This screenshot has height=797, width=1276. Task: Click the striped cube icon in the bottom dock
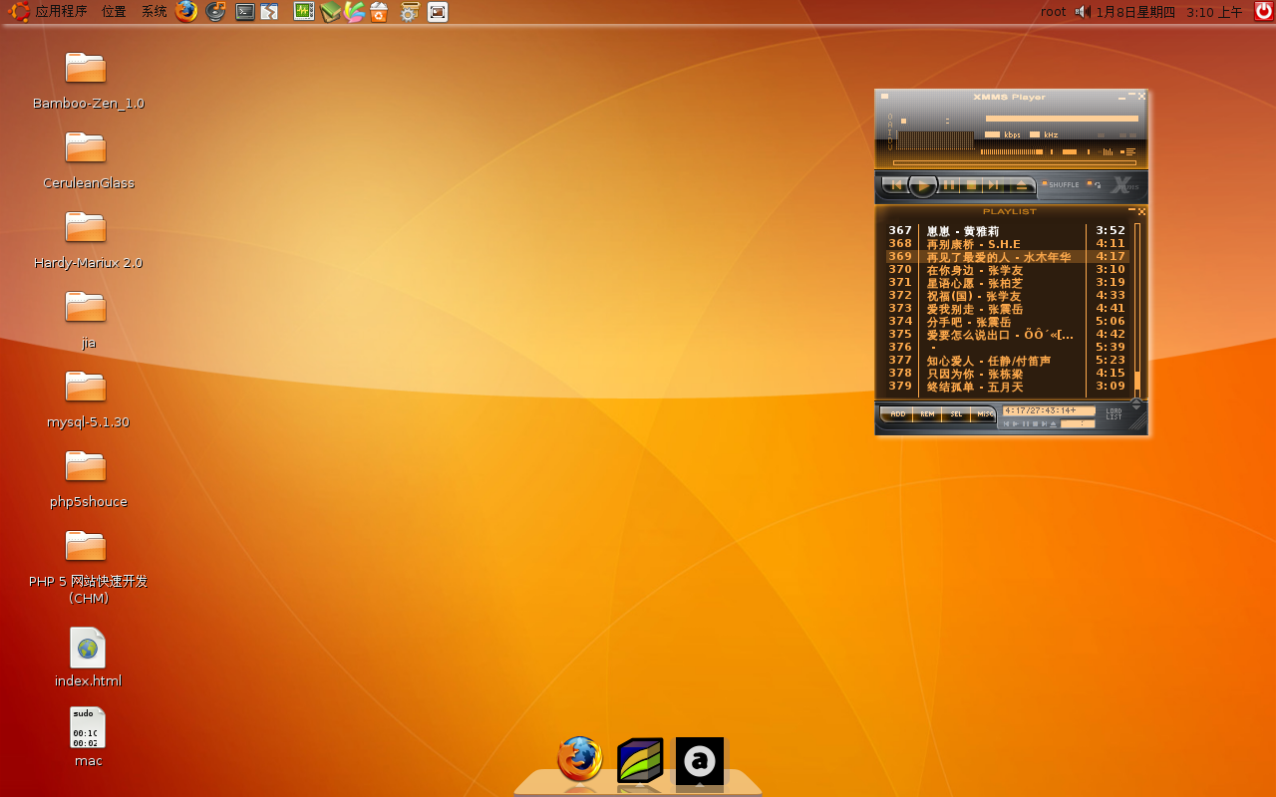tap(640, 760)
